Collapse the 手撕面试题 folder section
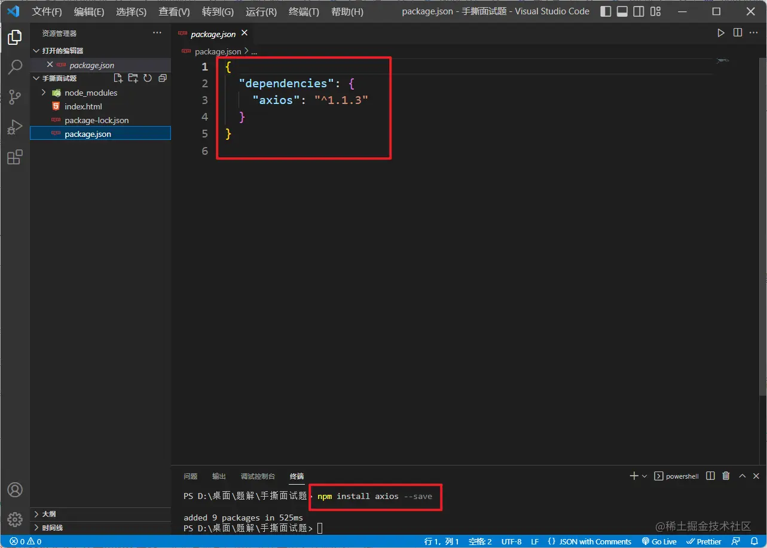This screenshot has width=767, height=548. (36, 78)
